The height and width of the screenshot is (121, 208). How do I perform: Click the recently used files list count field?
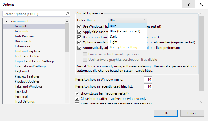click(148, 86)
